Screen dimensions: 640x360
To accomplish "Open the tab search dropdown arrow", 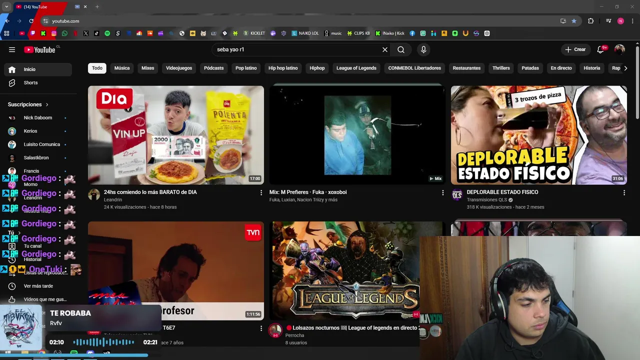I will click(x=6, y=6).
